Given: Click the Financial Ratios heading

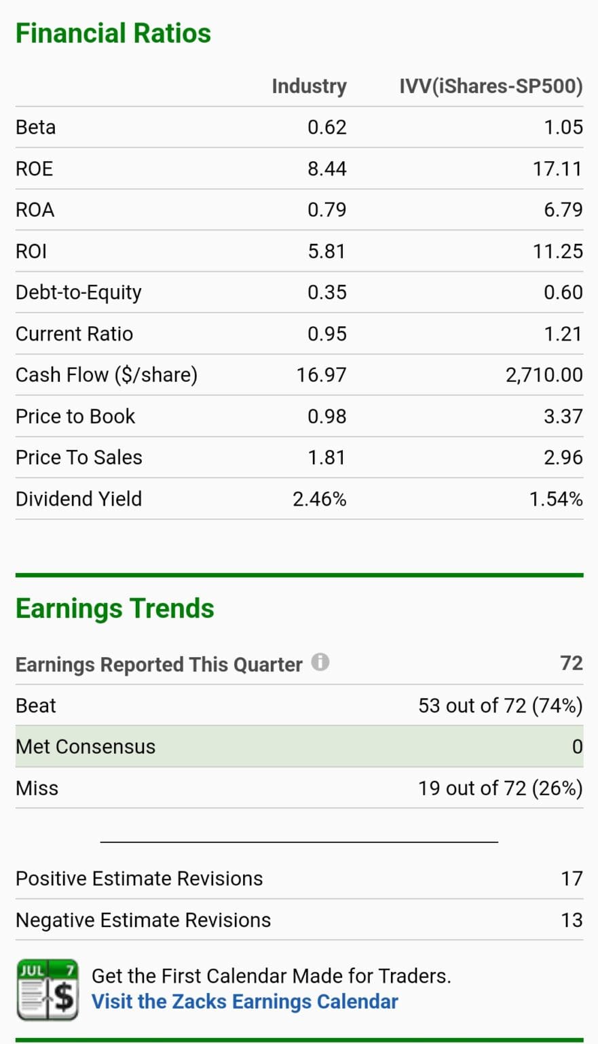Looking at the screenshot, I should pyautogui.click(x=113, y=33).
